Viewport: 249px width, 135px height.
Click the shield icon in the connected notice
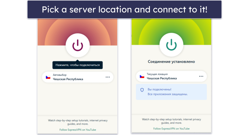(142, 90)
